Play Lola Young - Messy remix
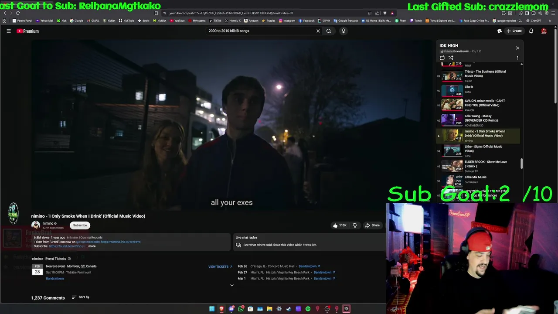 point(478,120)
